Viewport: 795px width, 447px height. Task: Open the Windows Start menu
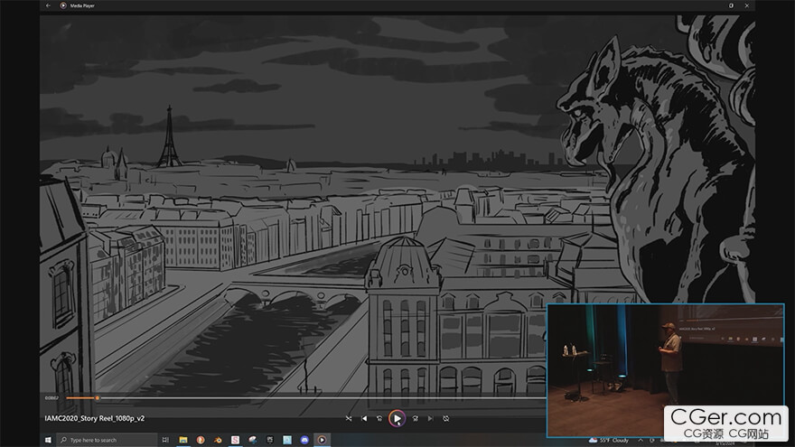pos(48,440)
